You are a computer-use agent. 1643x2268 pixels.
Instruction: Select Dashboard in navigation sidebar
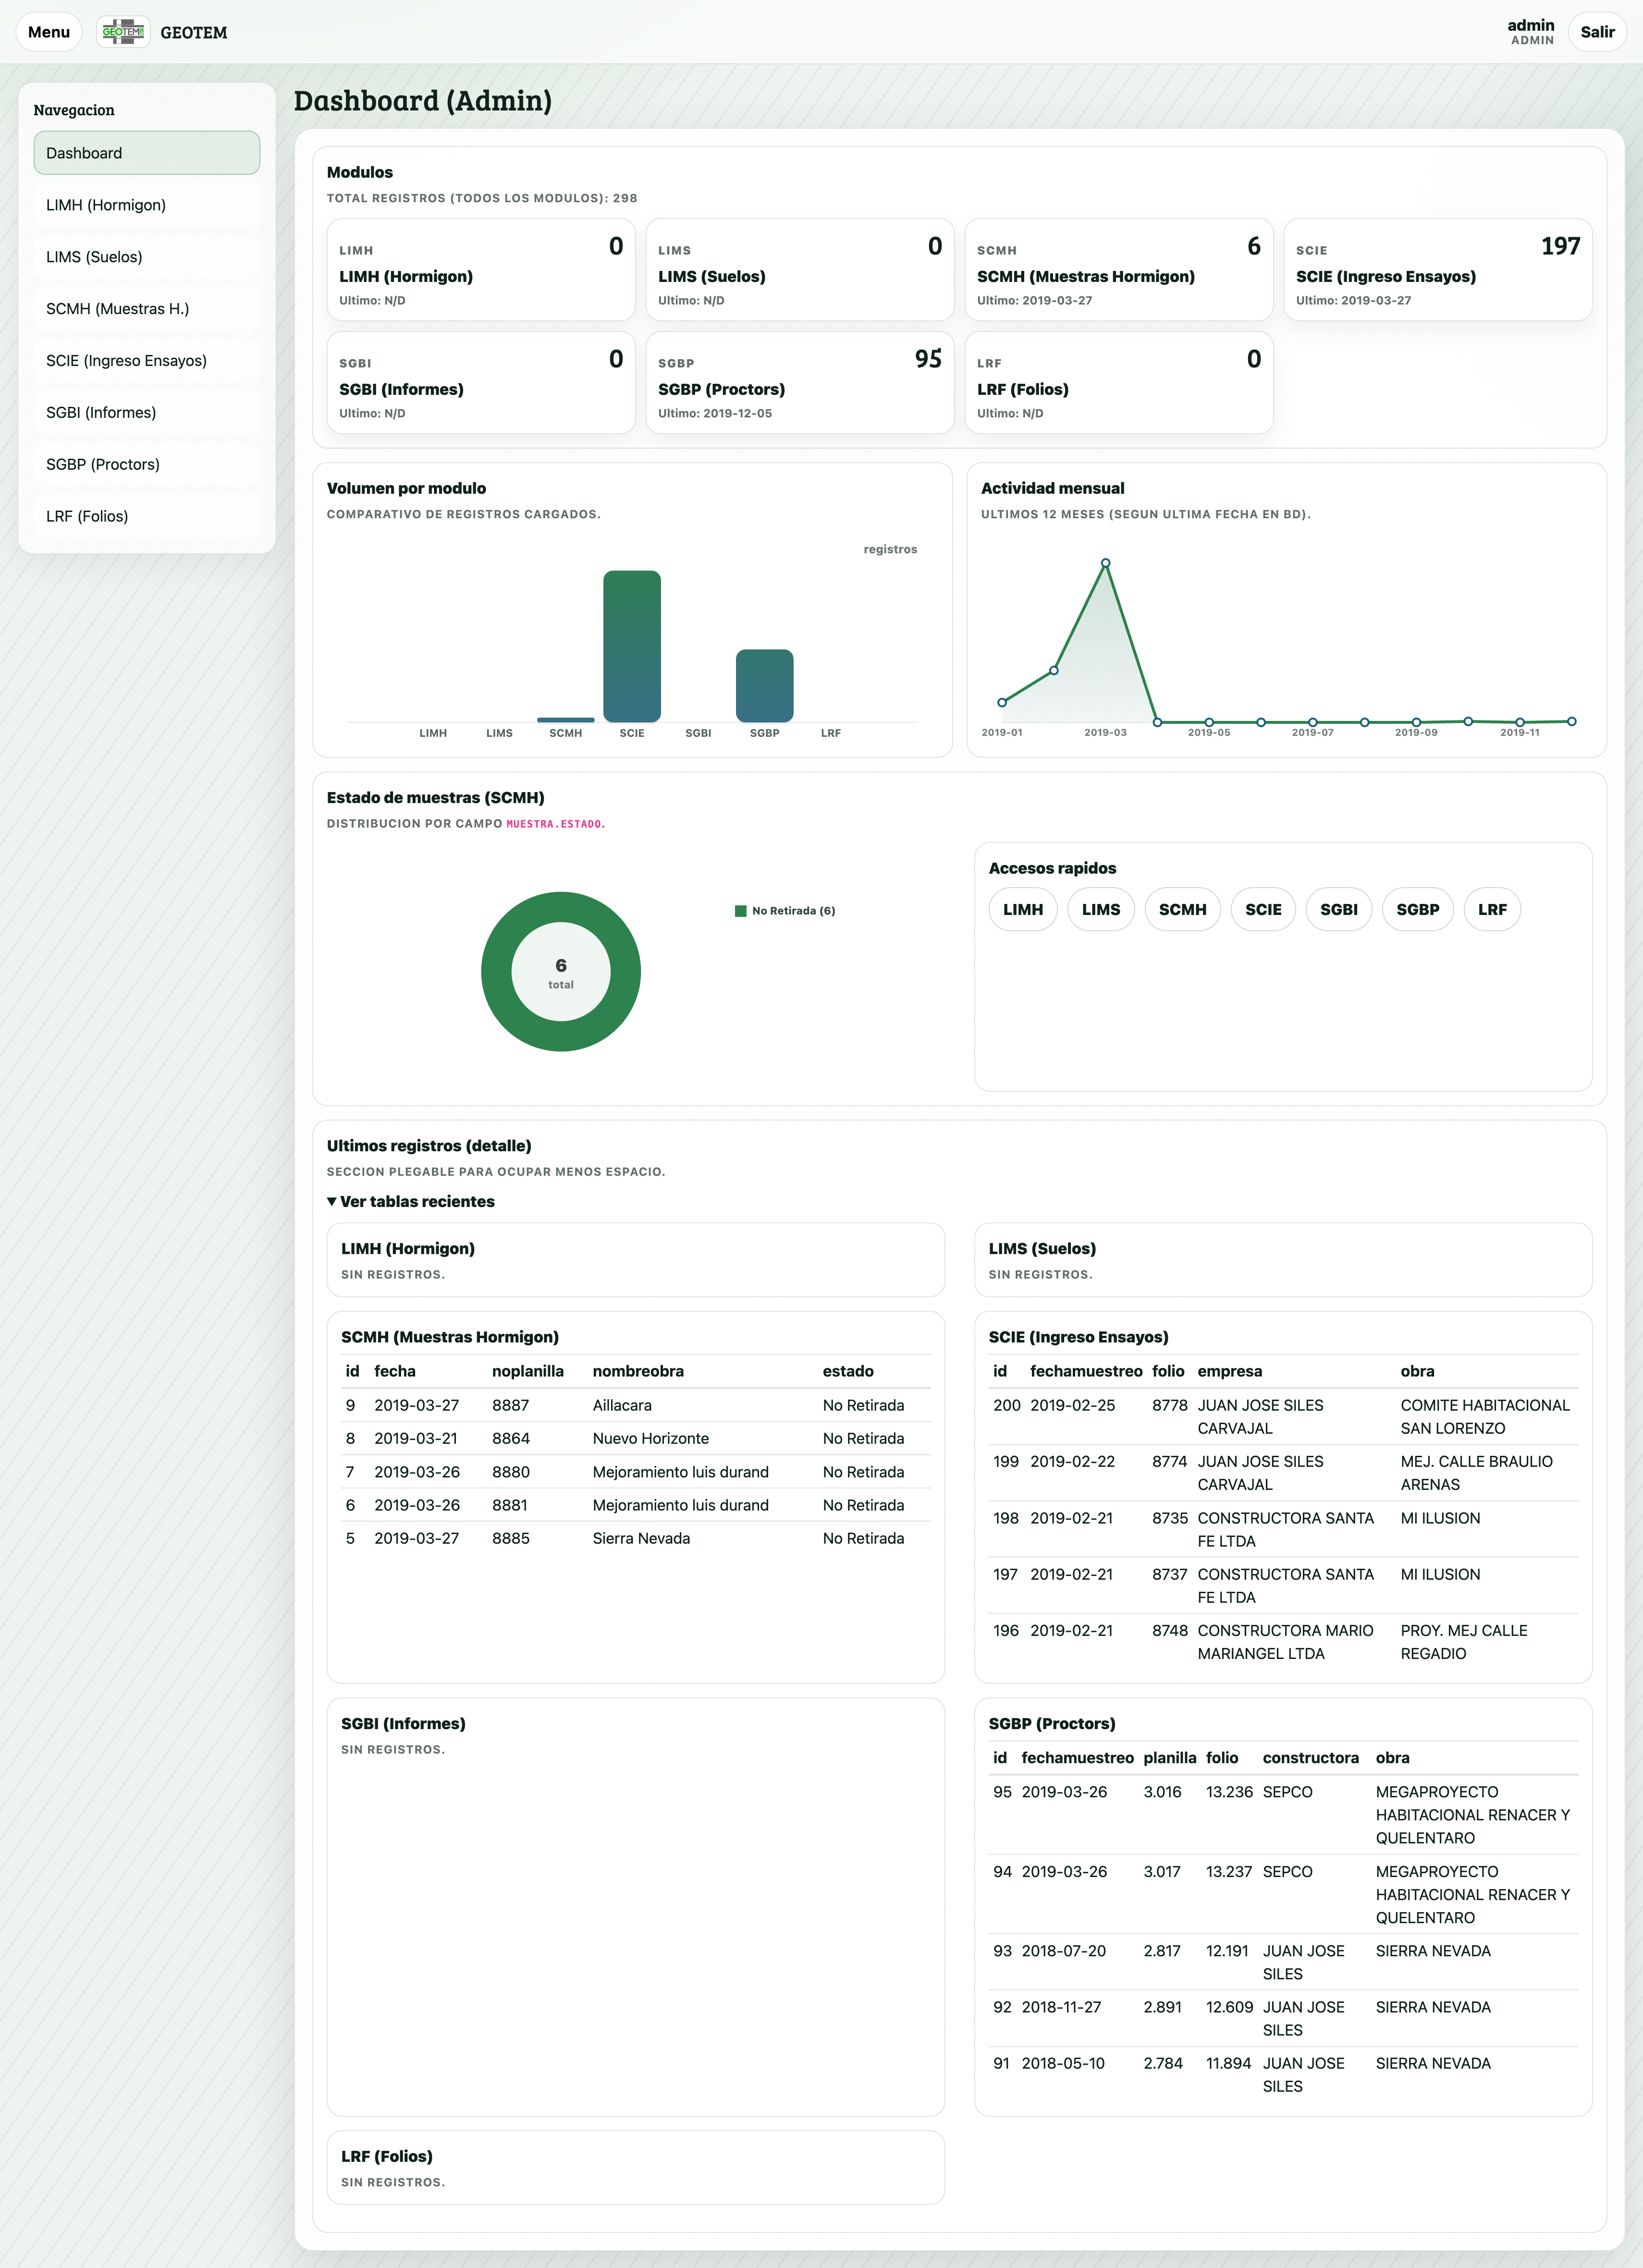146,153
